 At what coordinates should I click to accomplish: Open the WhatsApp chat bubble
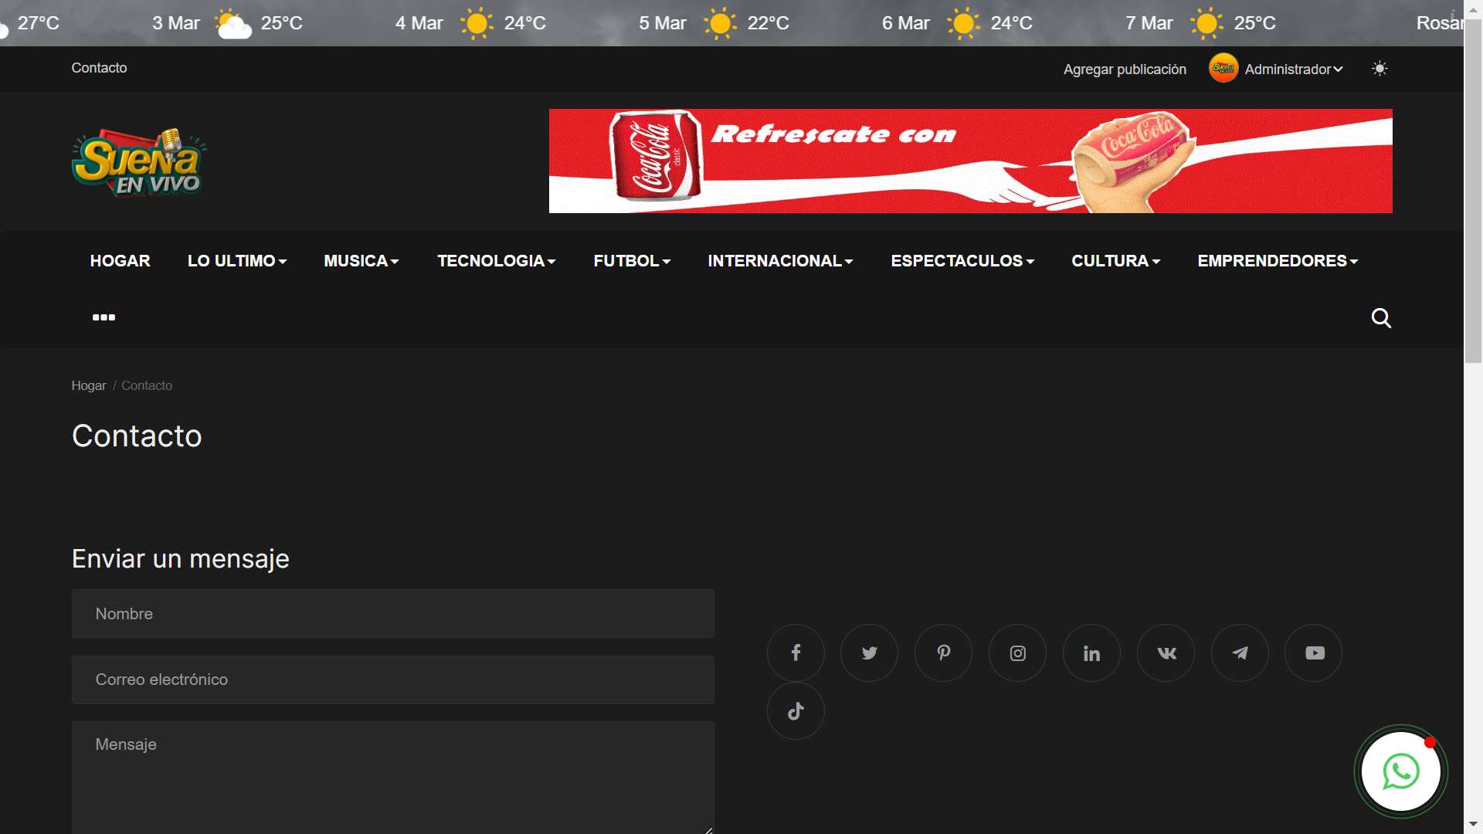pyautogui.click(x=1401, y=771)
